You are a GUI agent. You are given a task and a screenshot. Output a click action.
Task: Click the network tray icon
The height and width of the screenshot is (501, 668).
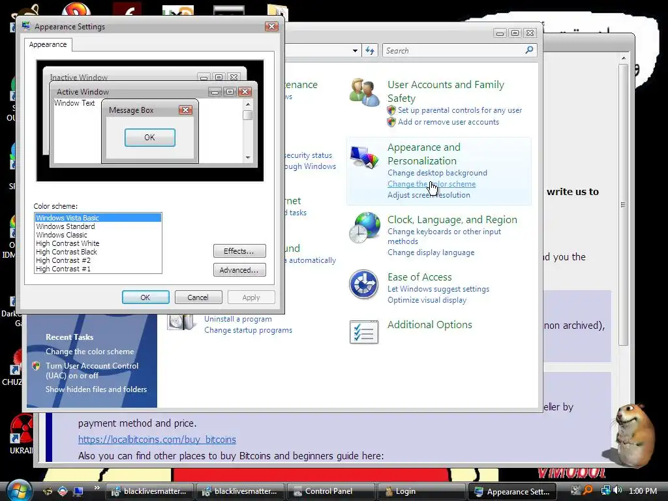pos(605,491)
